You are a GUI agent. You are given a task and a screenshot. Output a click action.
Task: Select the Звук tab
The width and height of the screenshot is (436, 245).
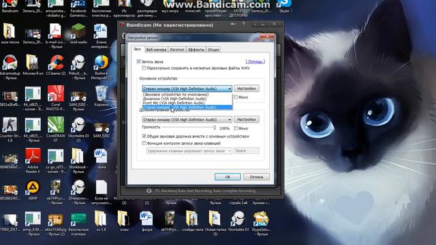click(x=138, y=49)
